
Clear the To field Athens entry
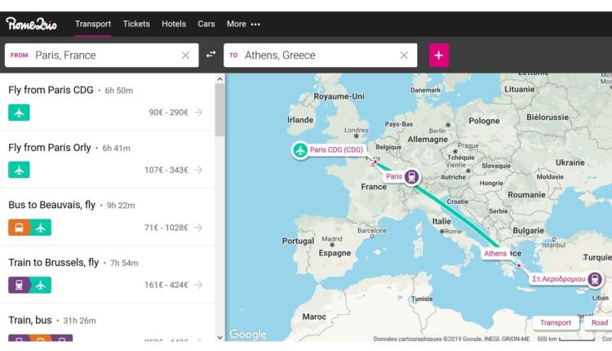click(x=404, y=56)
